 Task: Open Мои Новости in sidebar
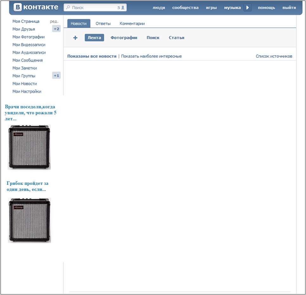(25, 84)
